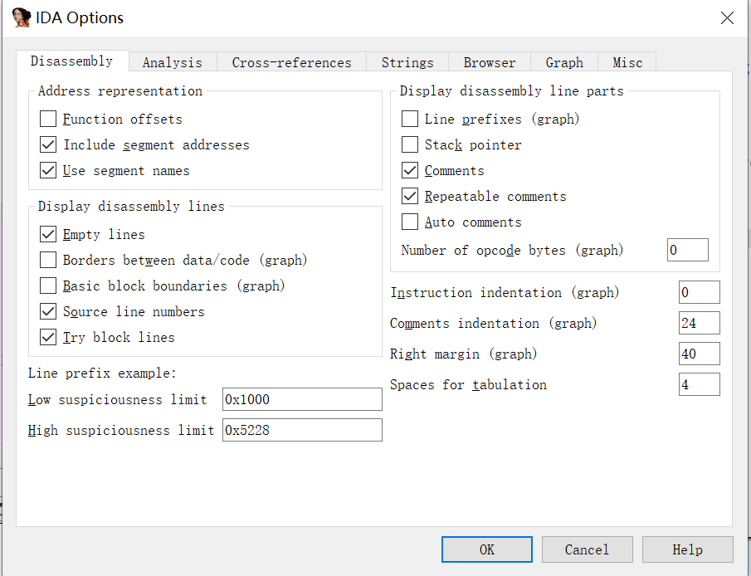Select the Right margin input box
Image resolution: width=751 pixels, height=576 pixels.
(x=700, y=354)
